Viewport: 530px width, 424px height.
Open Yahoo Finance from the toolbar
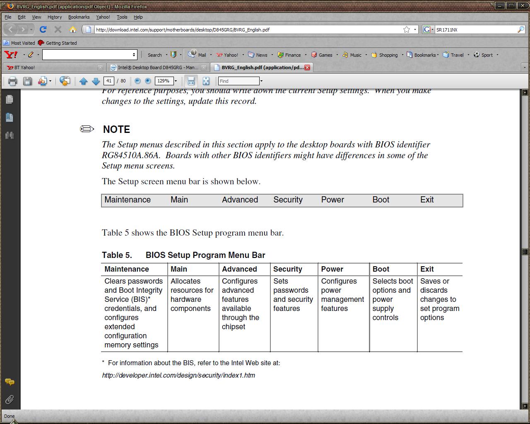click(289, 55)
